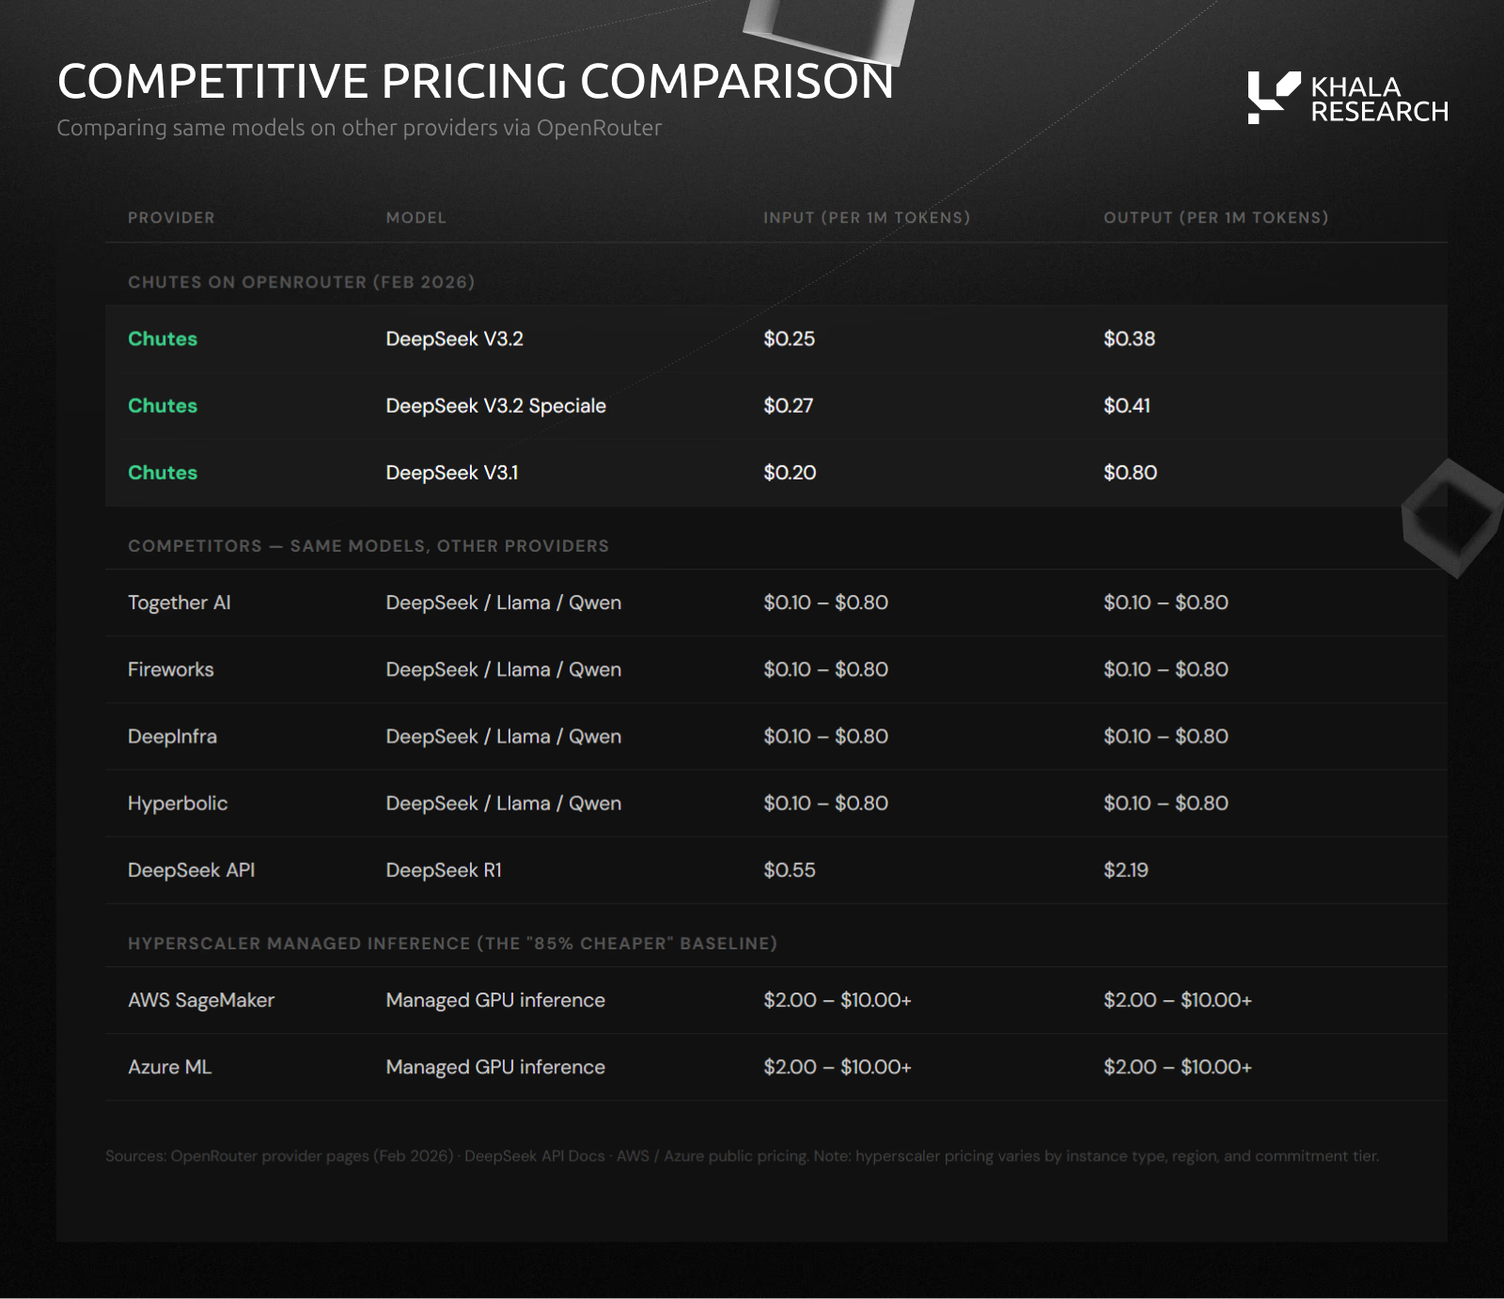This screenshot has height=1299, width=1504.
Task: Select the Output (per 1M tokens) header
Action: tap(1215, 218)
